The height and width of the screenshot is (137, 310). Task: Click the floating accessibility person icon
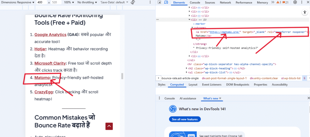tap(304, 12)
